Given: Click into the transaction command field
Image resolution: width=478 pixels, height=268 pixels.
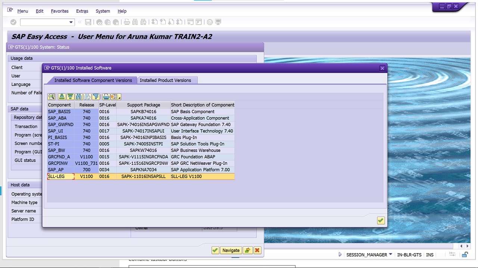Looking at the screenshot, I should coord(44,22).
